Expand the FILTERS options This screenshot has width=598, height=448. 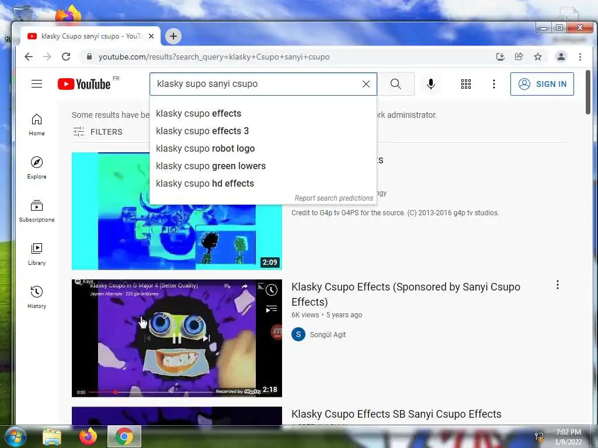pyautogui.click(x=98, y=132)
